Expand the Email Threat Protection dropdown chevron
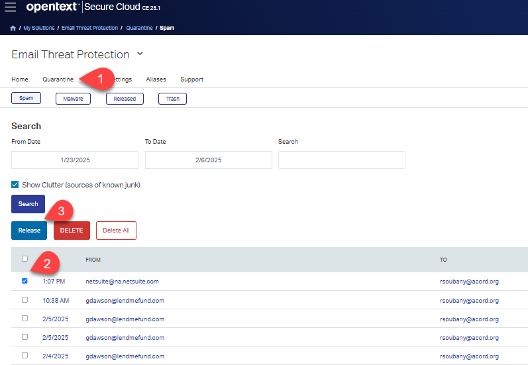The image size is (528, 365). coord(140,54)
